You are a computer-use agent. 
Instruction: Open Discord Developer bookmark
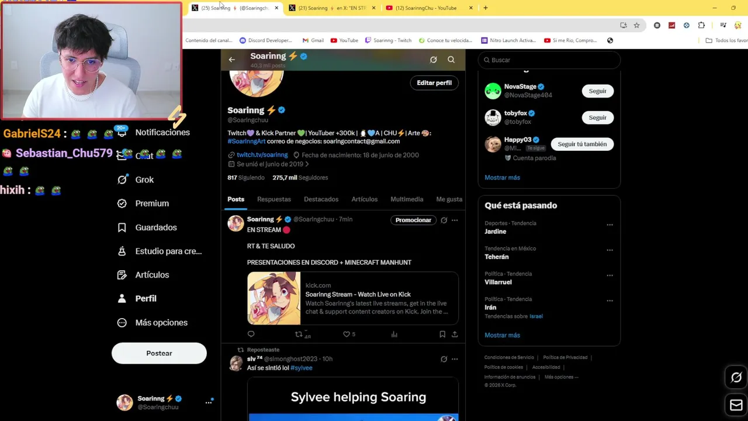pos(266,40)
